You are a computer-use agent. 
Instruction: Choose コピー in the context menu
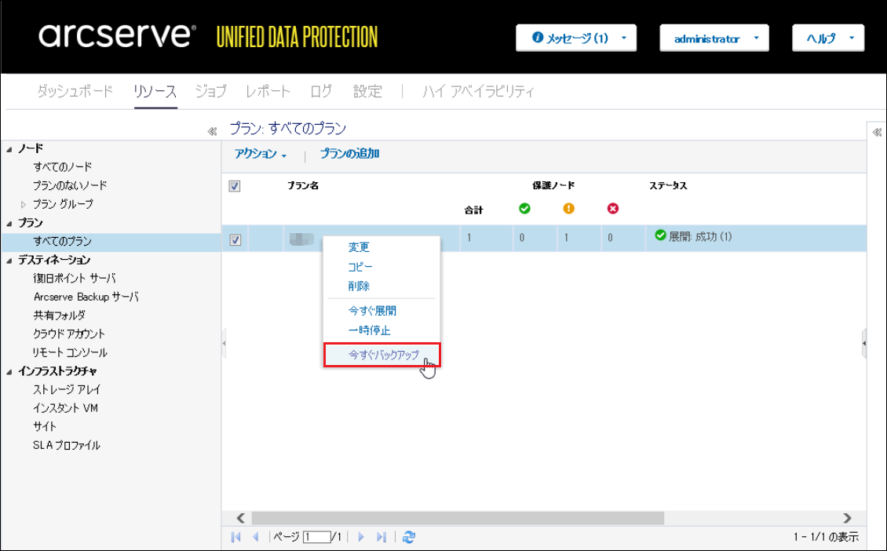tap(360, 266)
